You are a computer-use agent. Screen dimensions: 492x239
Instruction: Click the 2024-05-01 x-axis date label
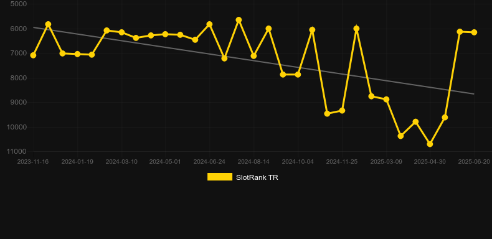[165, 162]
